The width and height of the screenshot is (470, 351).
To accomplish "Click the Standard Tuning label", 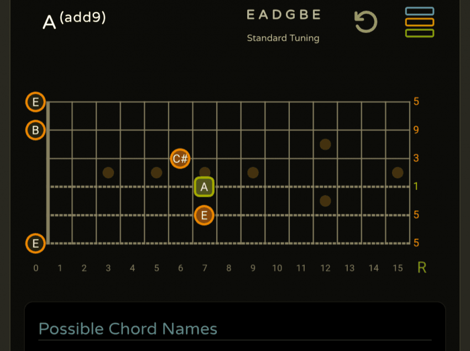I will (x=283, y=38).
